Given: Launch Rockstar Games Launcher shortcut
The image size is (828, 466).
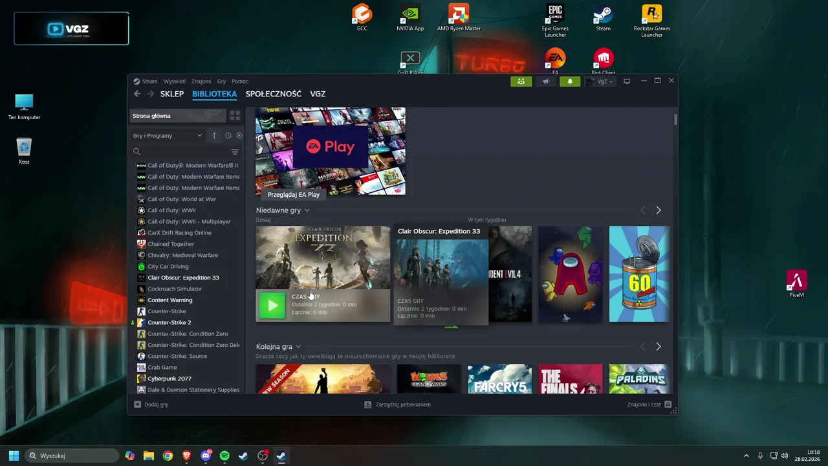Looking at the screenshot, I should click(651, 20).
